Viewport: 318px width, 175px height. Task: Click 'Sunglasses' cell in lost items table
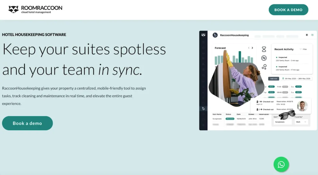pyautogui.click(x=217, y=119)
